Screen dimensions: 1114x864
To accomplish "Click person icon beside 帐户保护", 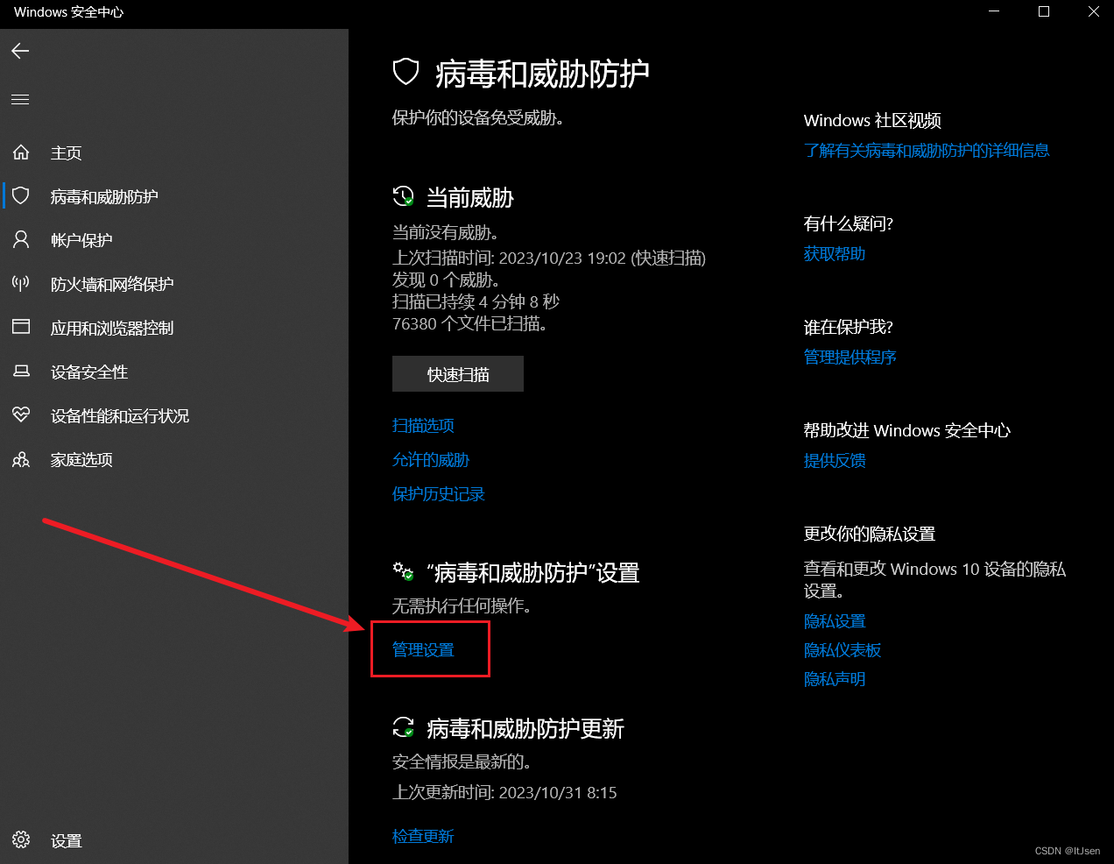I will [21, 239].
